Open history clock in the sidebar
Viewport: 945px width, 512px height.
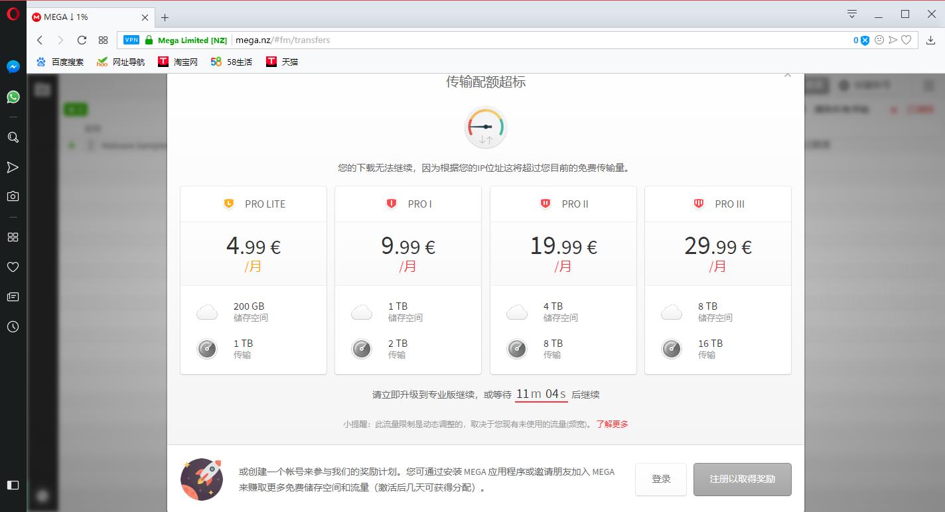(x=13, y=326)
